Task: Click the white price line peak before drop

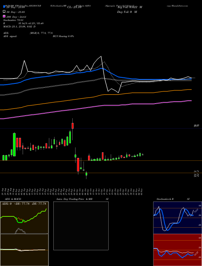Action: pos(101,56)
